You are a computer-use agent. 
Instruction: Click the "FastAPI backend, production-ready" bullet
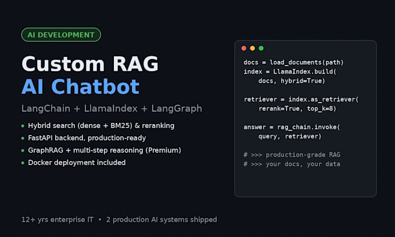[87, 138]
